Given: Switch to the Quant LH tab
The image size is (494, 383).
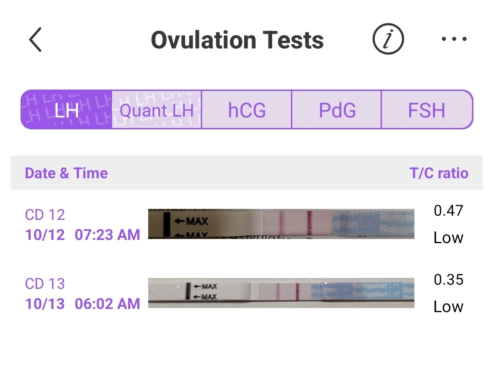Looking at the screenshot, I should (x=156, y=110).
